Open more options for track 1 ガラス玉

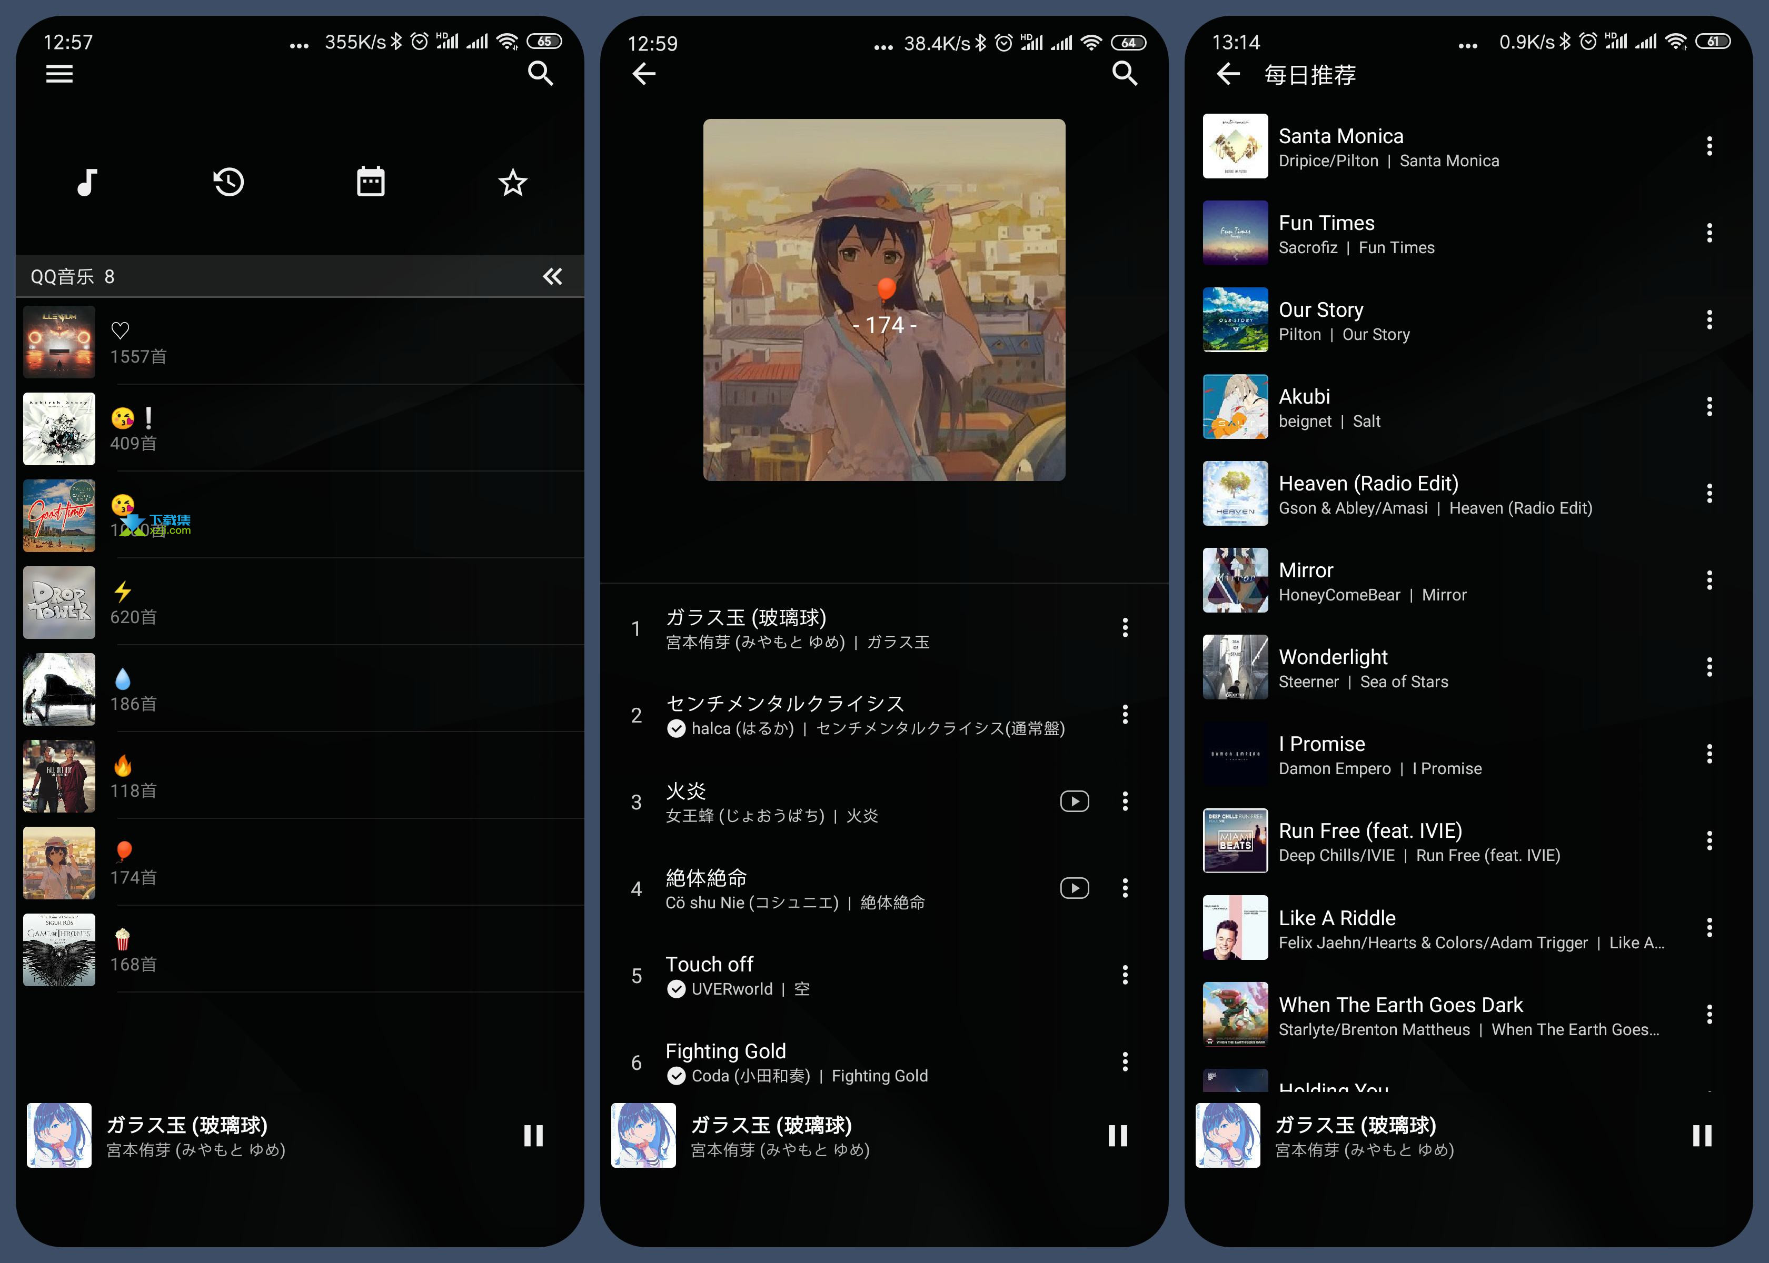coord(1125,628)
